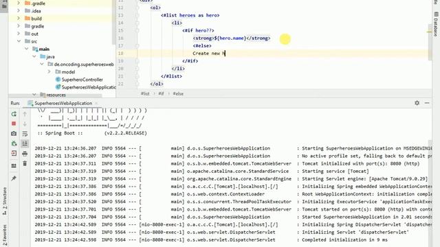Viewport: 440px width, 247px height.
Task: Expand the .gradle folder
Action: pyautogui.click(x=19, y=3)
